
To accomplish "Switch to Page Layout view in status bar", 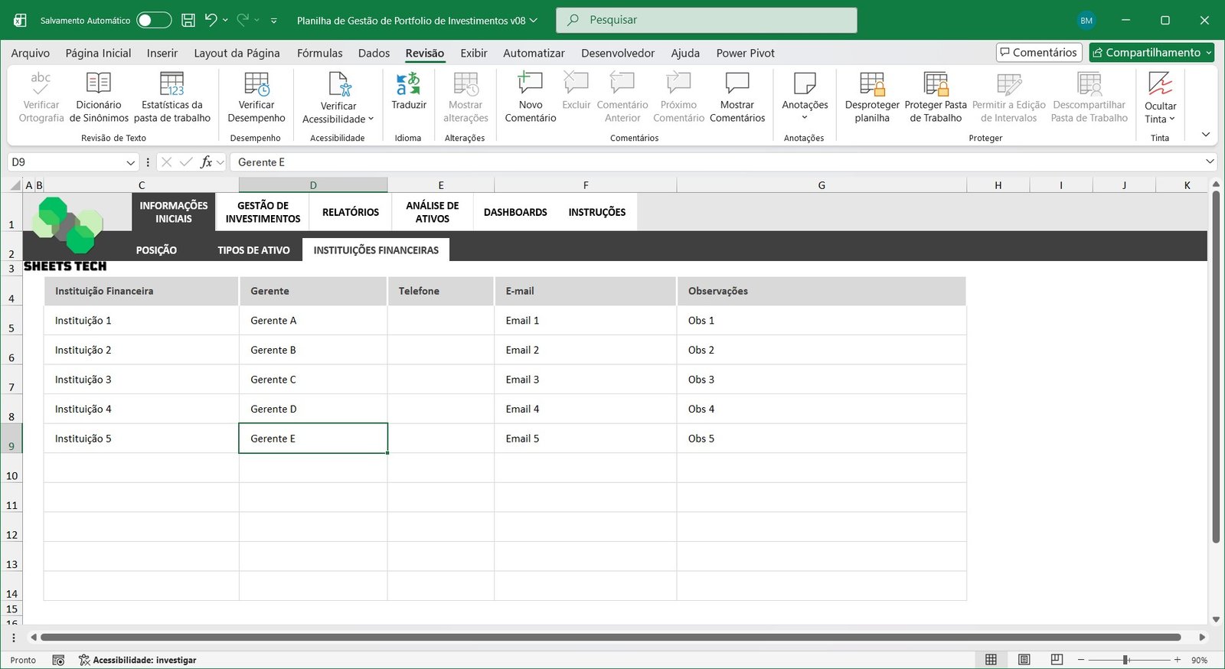I will pyautogui.click(x=1024, y=660).
